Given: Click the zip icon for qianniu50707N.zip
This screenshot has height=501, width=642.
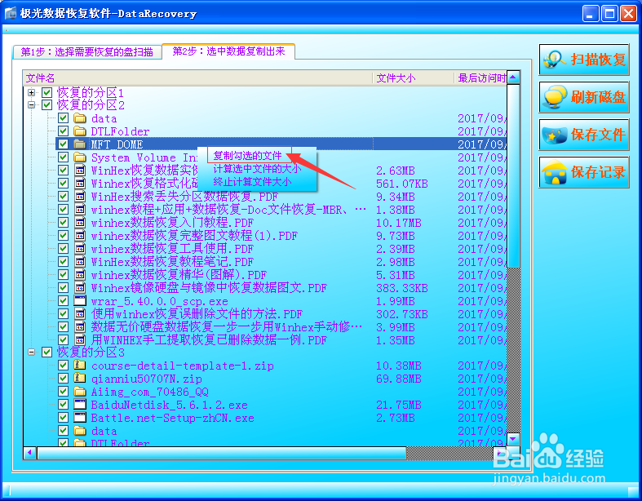Looking at the screenshot, I should [80, 379].
